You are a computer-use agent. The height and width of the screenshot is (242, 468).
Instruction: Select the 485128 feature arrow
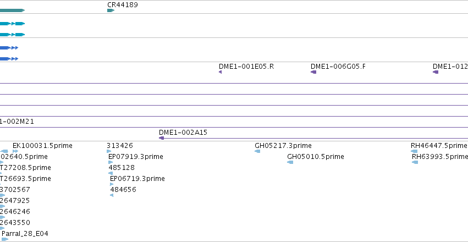111,173
